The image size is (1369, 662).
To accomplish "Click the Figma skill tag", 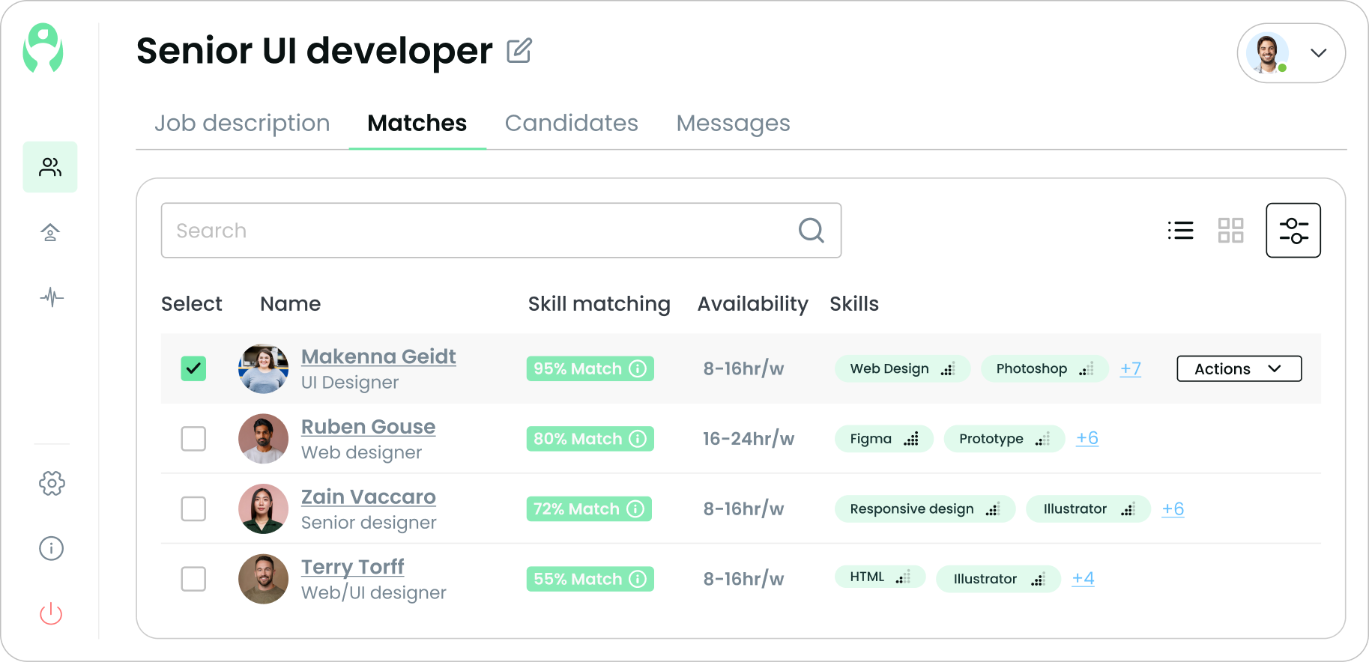I will (x=884, y=439).
